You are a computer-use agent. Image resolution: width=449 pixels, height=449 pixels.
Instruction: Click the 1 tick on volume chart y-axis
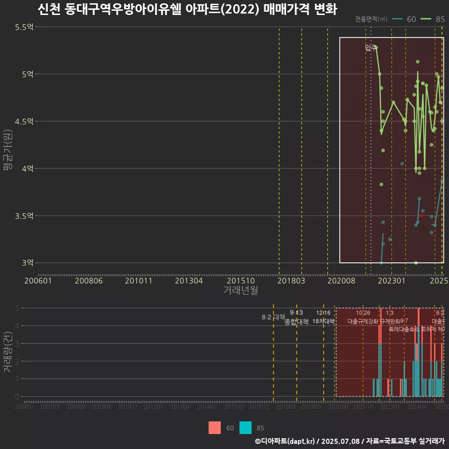[17, 379]
